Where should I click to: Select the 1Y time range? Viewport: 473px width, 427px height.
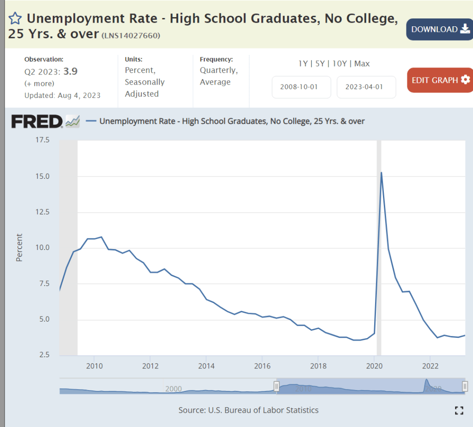point(303,64)
